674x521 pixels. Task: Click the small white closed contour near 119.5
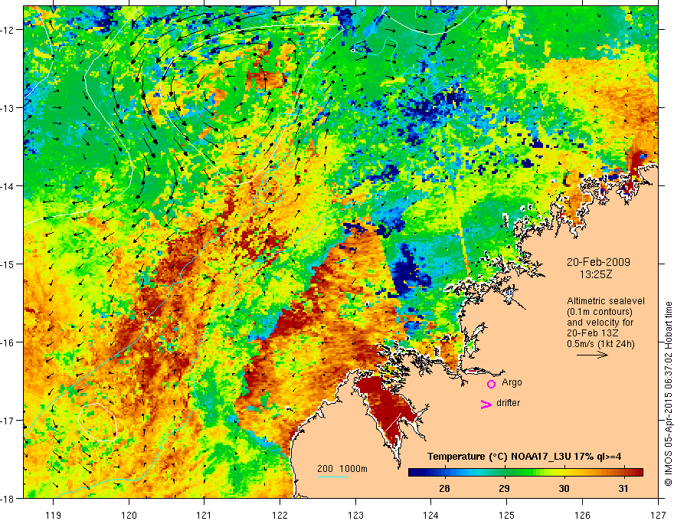pyautogui.click(x=98, y=422)
